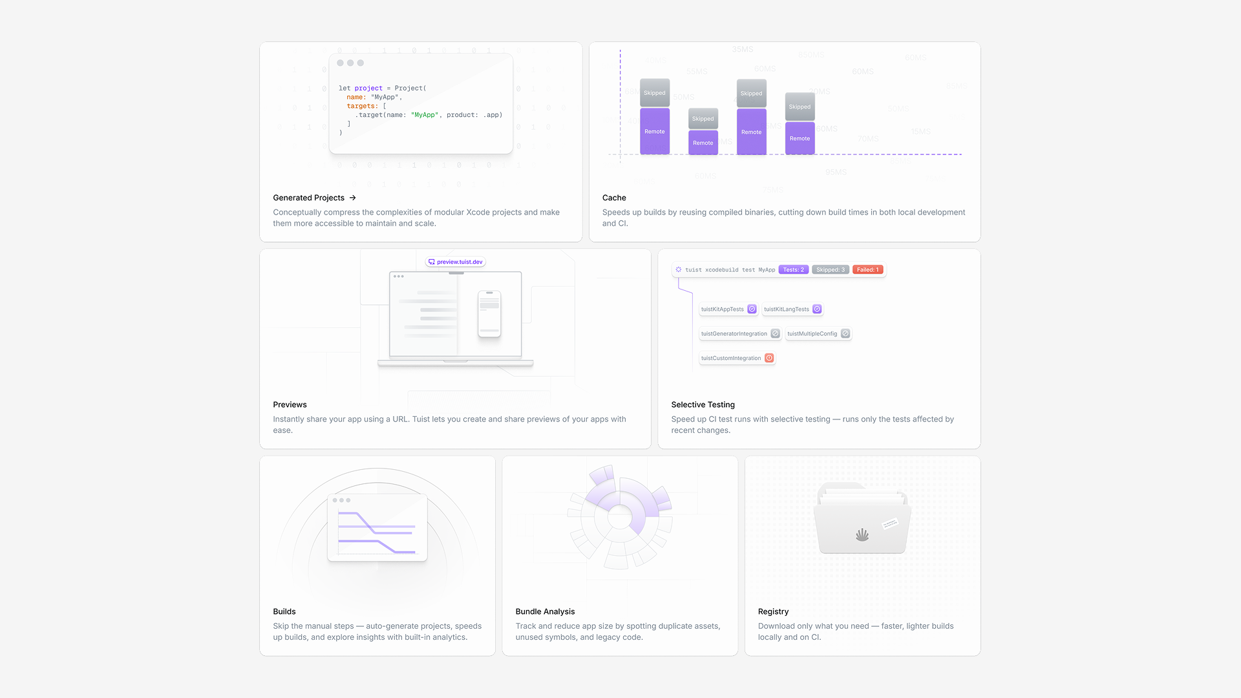Click the first purple Remote cache bar
This screenshot has height=698, width=1241.
[654, 131]
